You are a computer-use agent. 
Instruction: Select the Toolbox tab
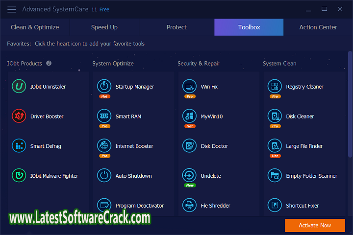click(249, 27)
